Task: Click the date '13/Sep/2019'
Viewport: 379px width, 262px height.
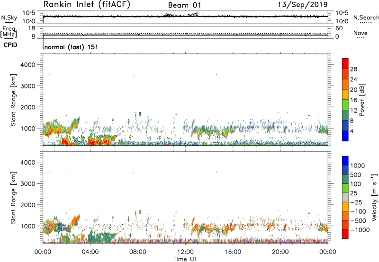Action: pos(302,5)
